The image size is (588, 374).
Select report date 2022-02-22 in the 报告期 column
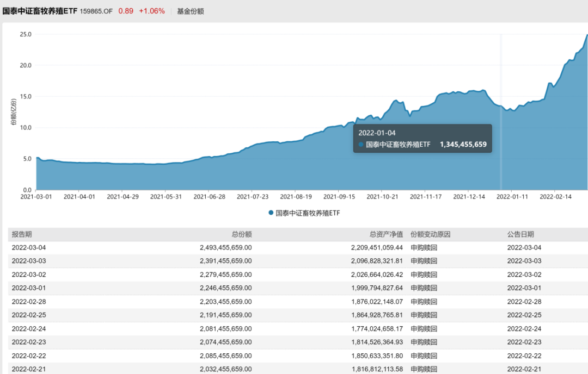[29, 356]
